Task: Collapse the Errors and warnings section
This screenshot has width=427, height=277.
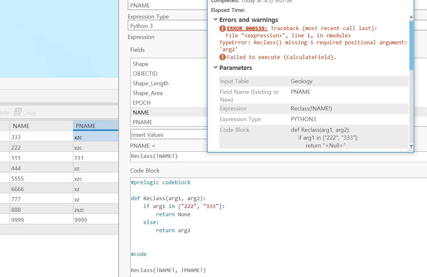Action: click(x=216, y=20)
